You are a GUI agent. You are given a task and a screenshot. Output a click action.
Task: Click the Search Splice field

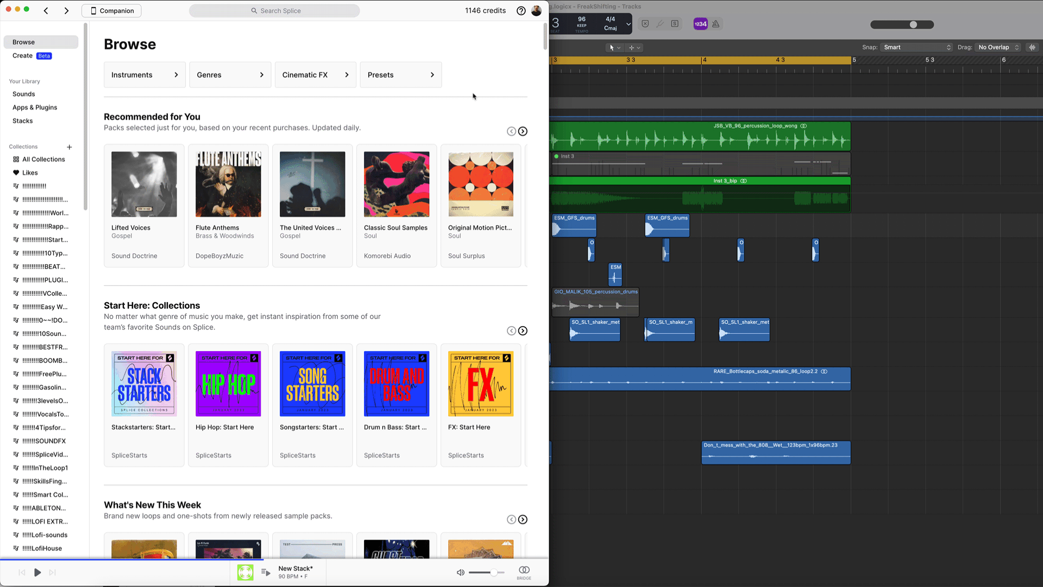coord(274,11)
